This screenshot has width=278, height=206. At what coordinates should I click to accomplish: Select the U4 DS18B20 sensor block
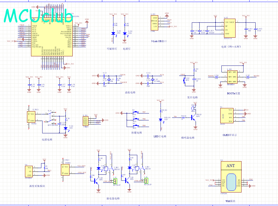click(29, 172)
